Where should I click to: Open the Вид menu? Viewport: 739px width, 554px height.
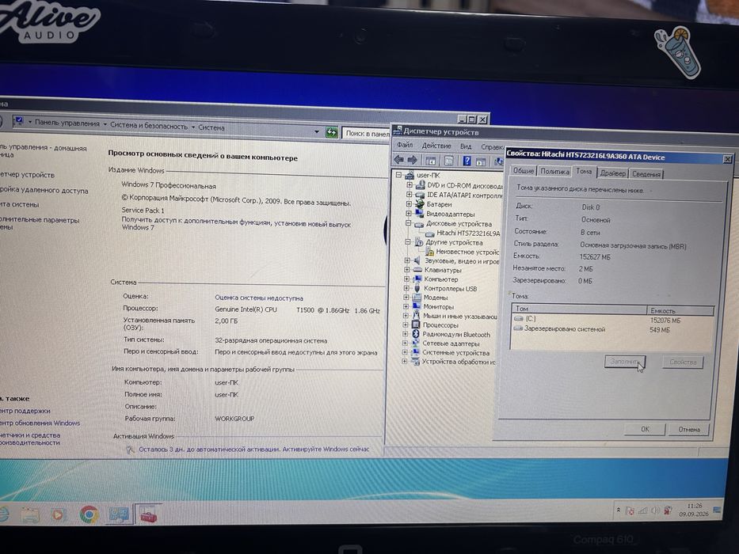(465, 146)
